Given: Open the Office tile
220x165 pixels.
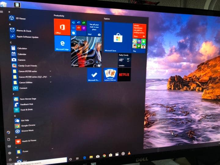Looking at the screenshot, I should (62, 27).
